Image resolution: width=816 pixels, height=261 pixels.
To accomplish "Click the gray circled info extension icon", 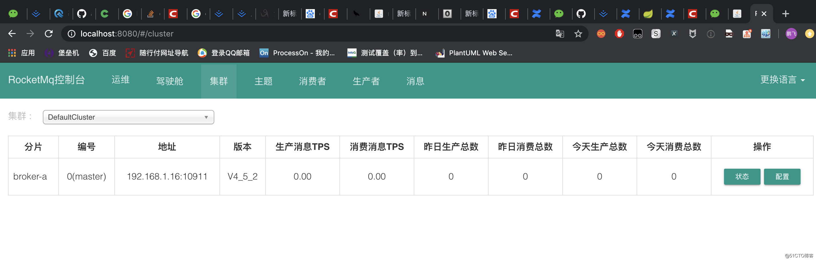I will click(711, 34).
